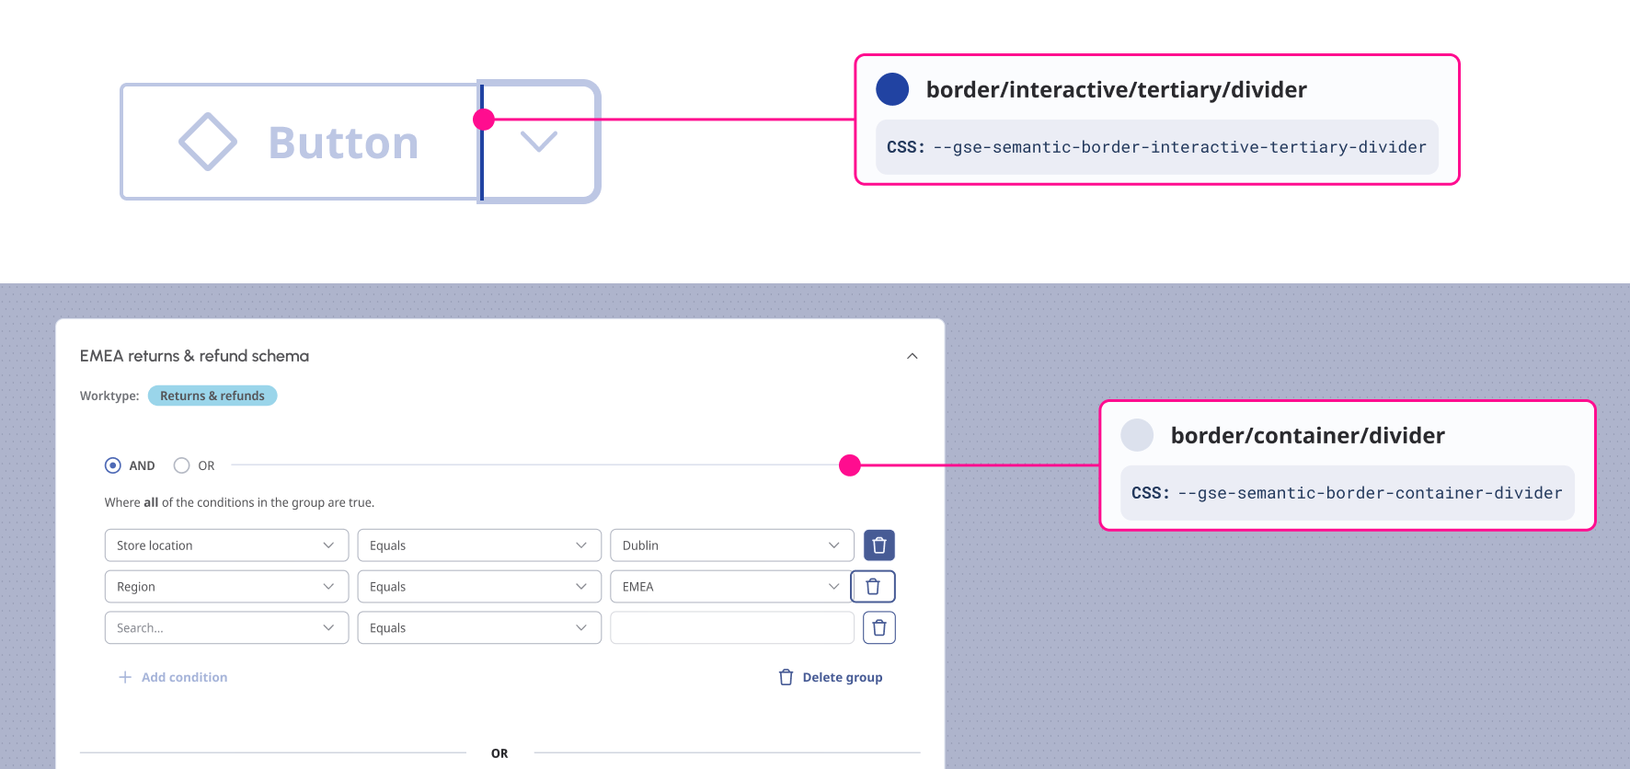Viewport: 1630px width, 769px height.
Task: Click the empty value field in third row
Action: pos(731,628)
